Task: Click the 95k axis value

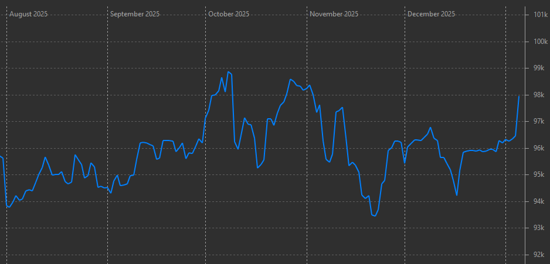Action: tap(539, 174)
